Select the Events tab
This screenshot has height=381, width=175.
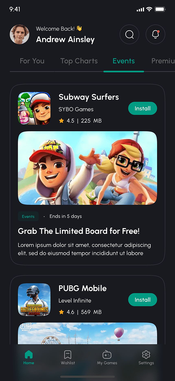coord(124,61)
